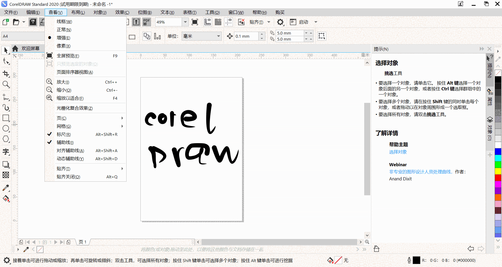The height and width of the screenshot is (267, 502).
Task: Select the Zoom tool in the toolbox
Action: tap(6, 84)
